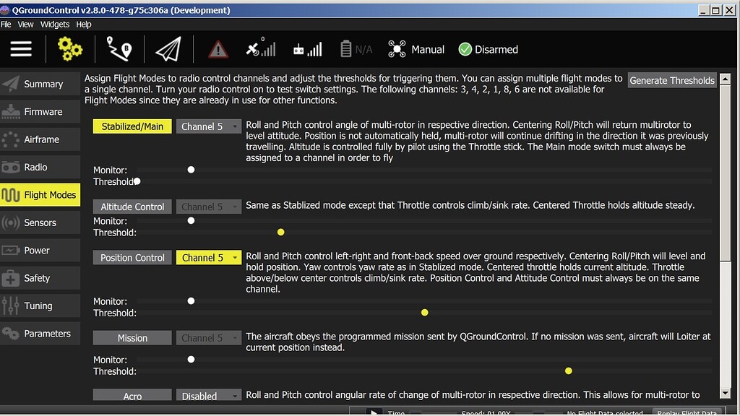Viewport: 740px width, 416px height.
Task: Click the Mission mode button
Action: coord(132,338)
